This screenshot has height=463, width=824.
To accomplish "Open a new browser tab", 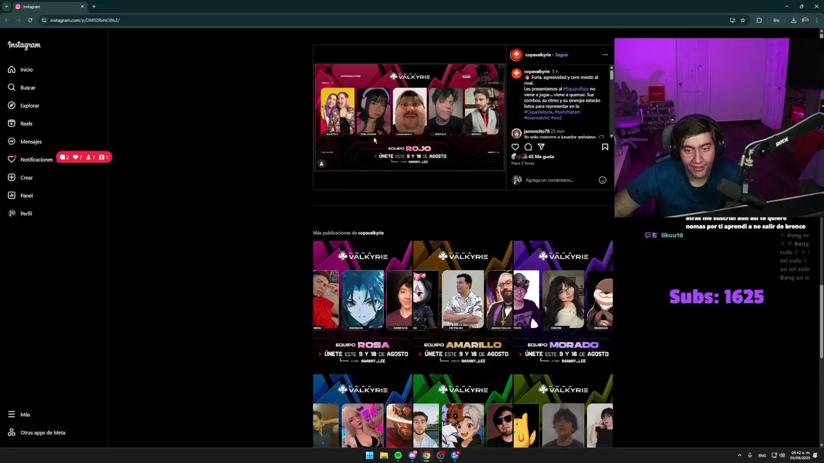I will (94, 6).
